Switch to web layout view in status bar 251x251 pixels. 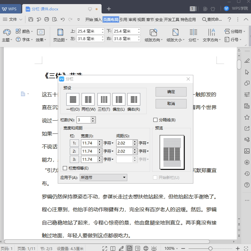146,248
